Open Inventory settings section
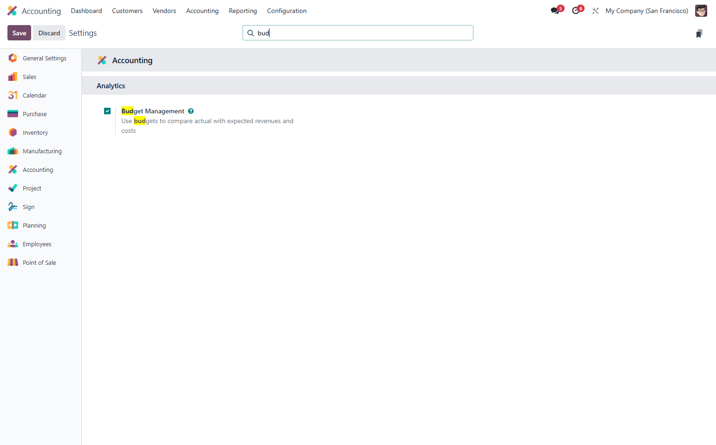The width and height of the screenshot is (716, 445). [x=41, y=132]
